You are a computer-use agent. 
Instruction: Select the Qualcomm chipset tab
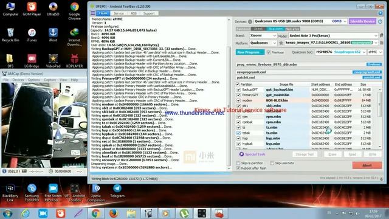[x=275, y=29]
